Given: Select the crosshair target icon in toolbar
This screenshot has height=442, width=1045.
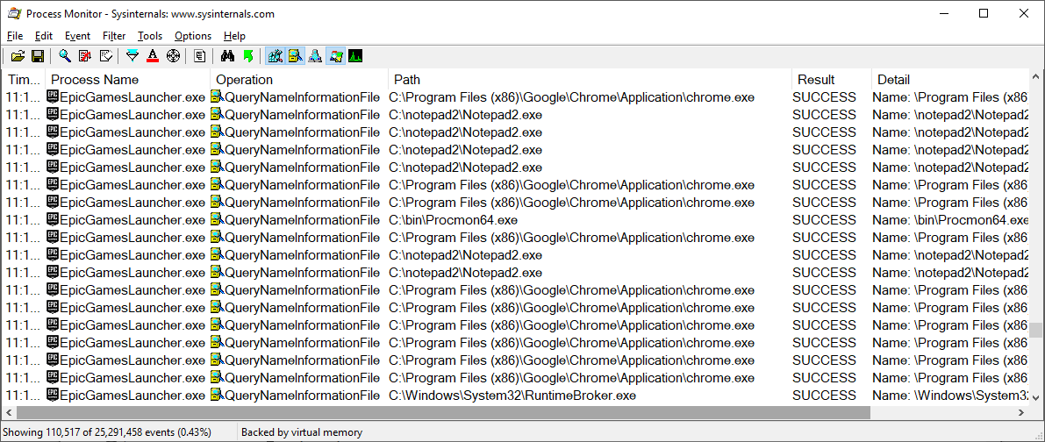Looking at the screenshot, I should [173, 56].
